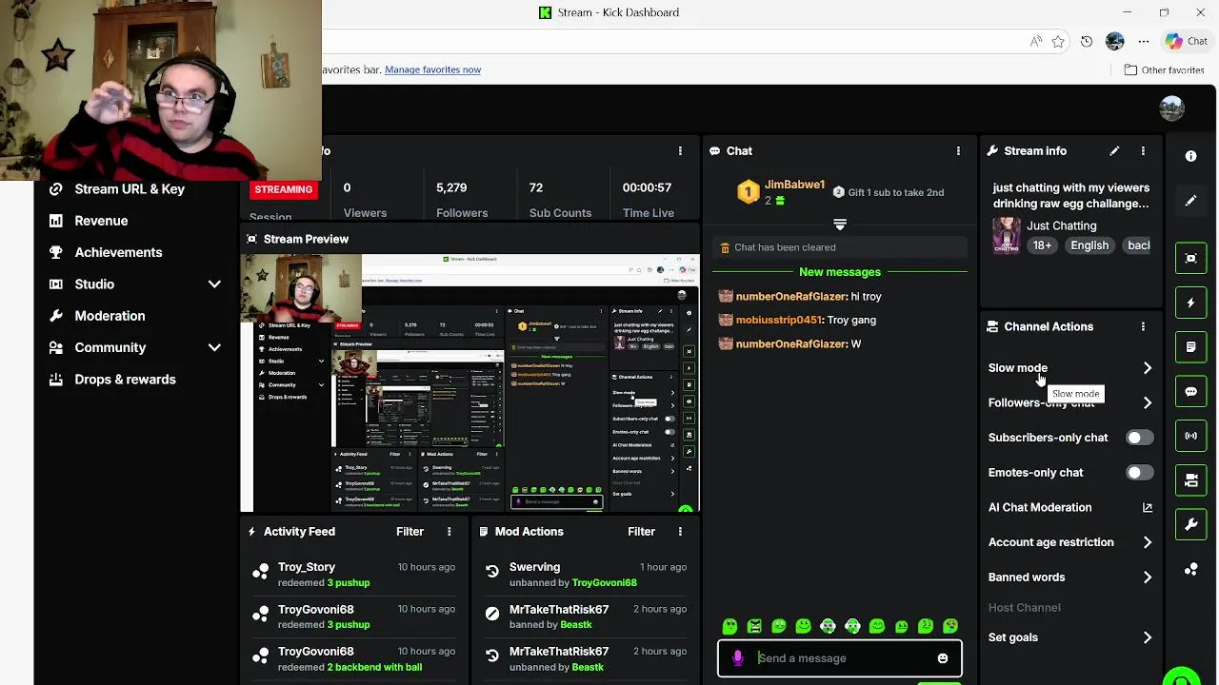Screen dimensions: 1219x685
Task: Click the purple microphone icon in message box
Action: (x=737, y=658)
